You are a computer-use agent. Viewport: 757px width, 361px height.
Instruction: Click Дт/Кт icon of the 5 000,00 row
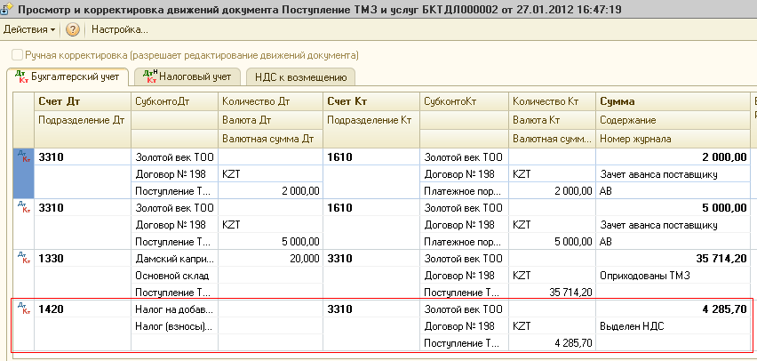(22, 208)
